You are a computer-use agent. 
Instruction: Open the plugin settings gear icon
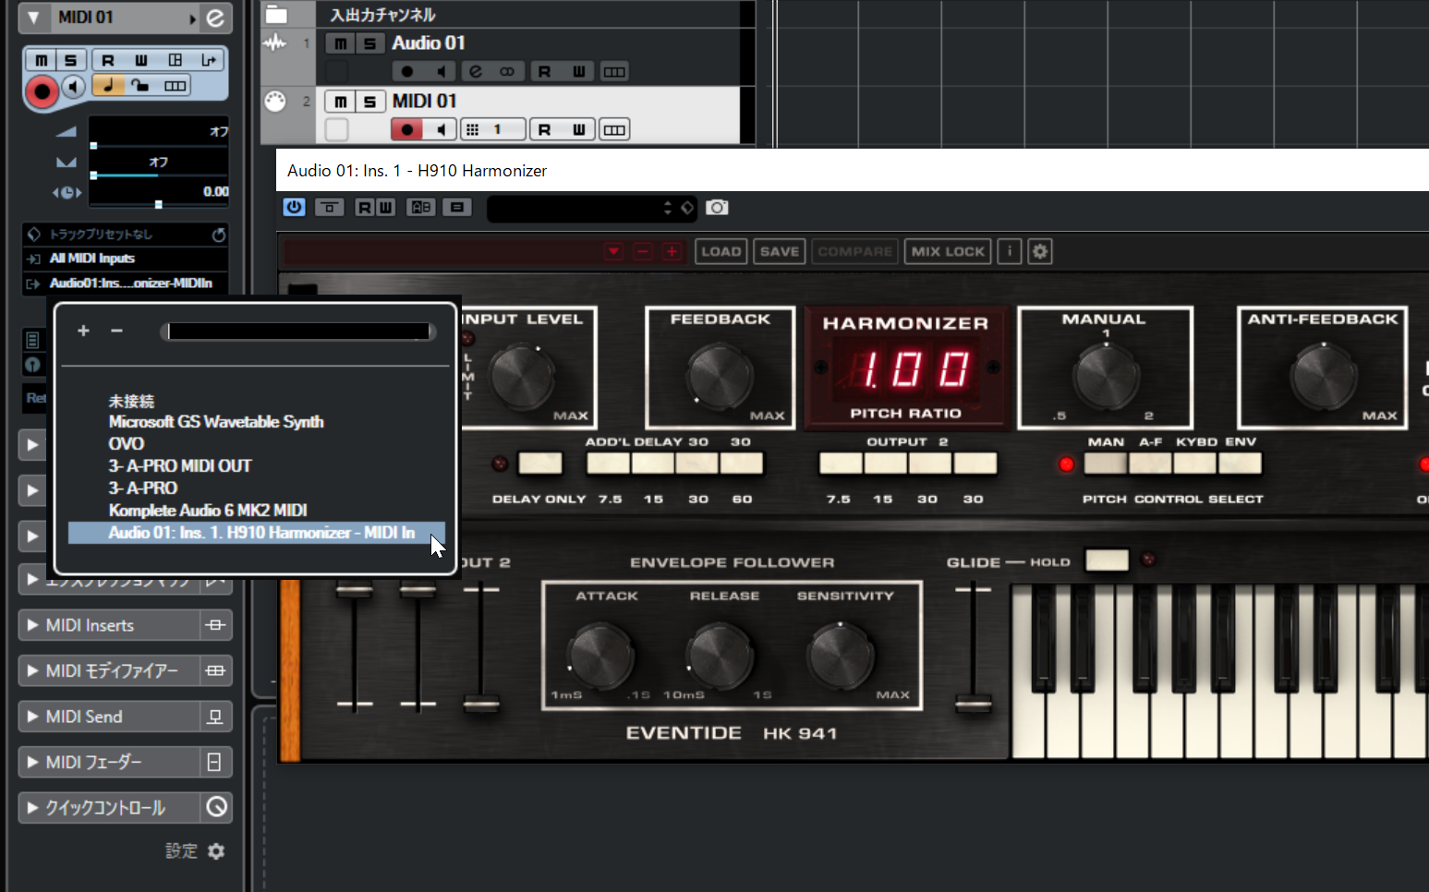click(x=1040, y=251)
